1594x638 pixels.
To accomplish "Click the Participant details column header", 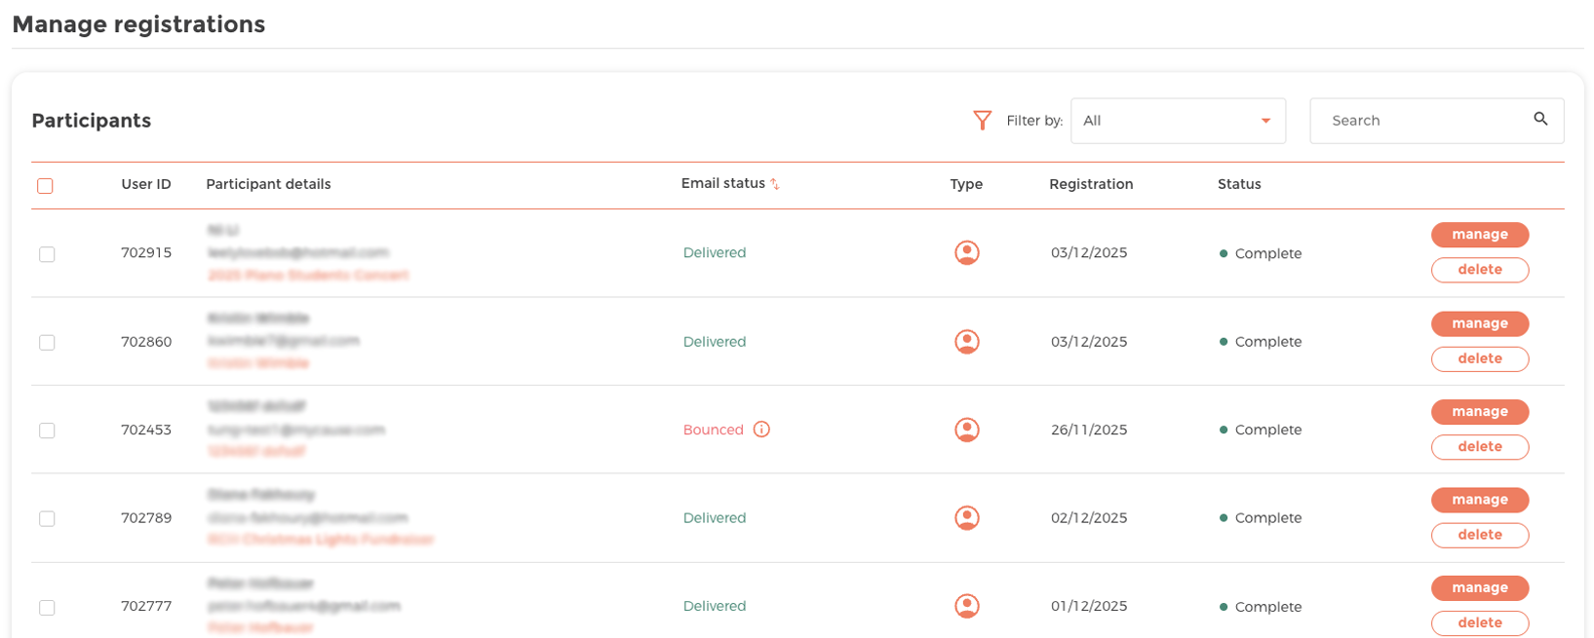I will (268, 184).
